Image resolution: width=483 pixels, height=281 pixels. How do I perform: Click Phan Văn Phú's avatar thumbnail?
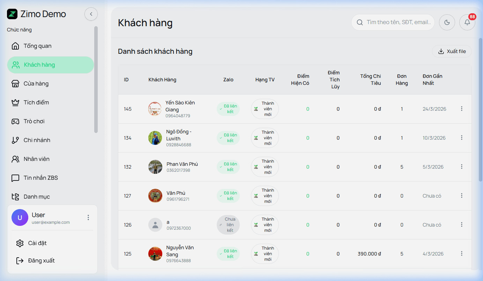point(155,167)
